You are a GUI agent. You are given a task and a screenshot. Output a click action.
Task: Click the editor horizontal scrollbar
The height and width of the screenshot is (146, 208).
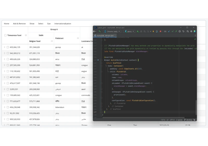143,118
